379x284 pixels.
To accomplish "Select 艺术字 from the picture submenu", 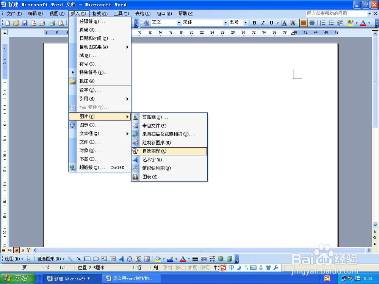I will click(x=169, y=160).
